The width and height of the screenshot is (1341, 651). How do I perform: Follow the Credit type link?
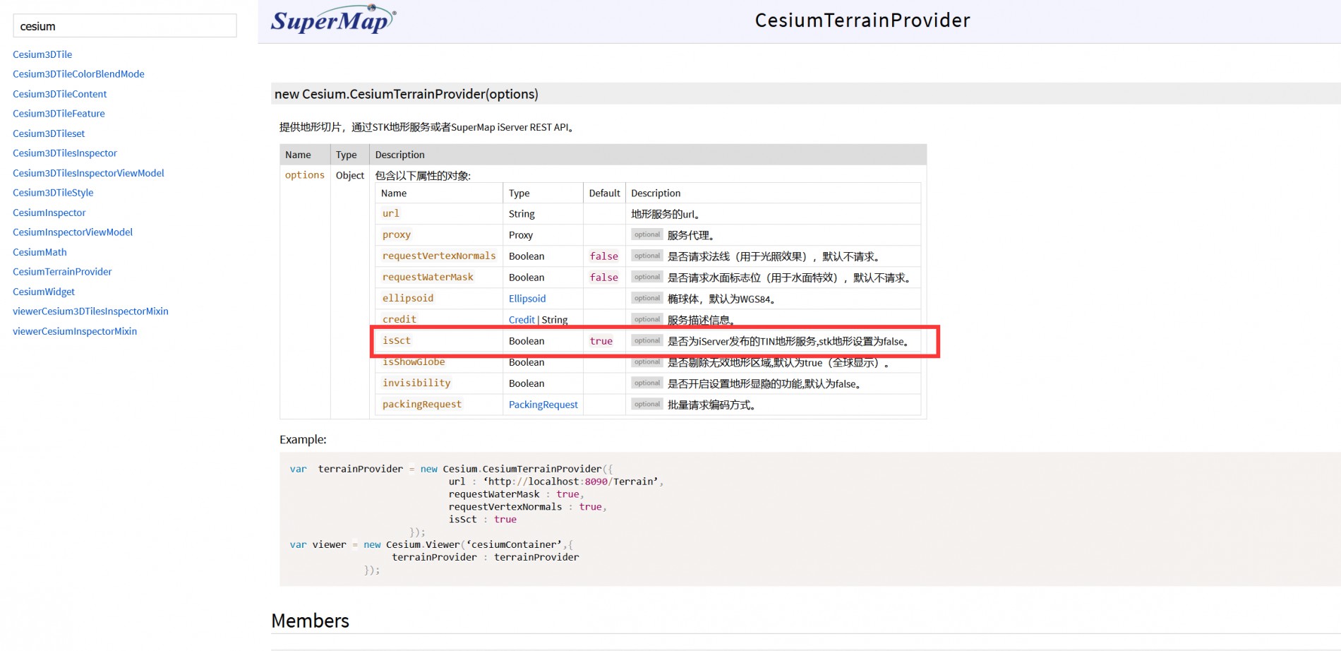522,320
